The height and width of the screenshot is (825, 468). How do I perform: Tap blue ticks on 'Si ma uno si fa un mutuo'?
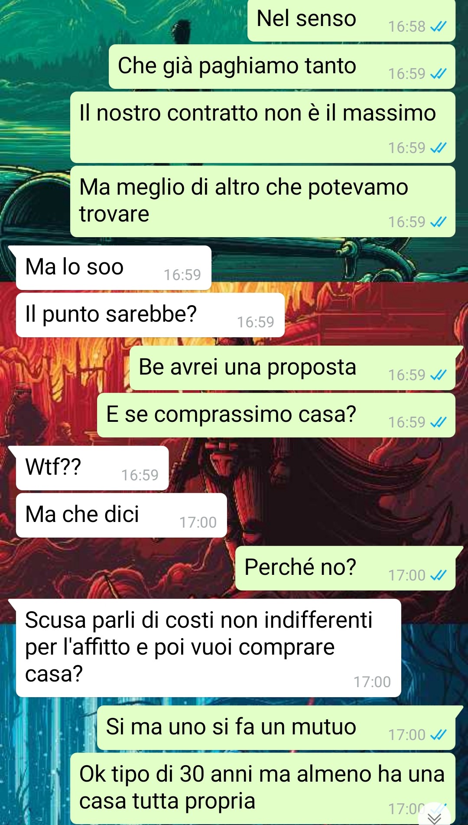coord(438,735)
